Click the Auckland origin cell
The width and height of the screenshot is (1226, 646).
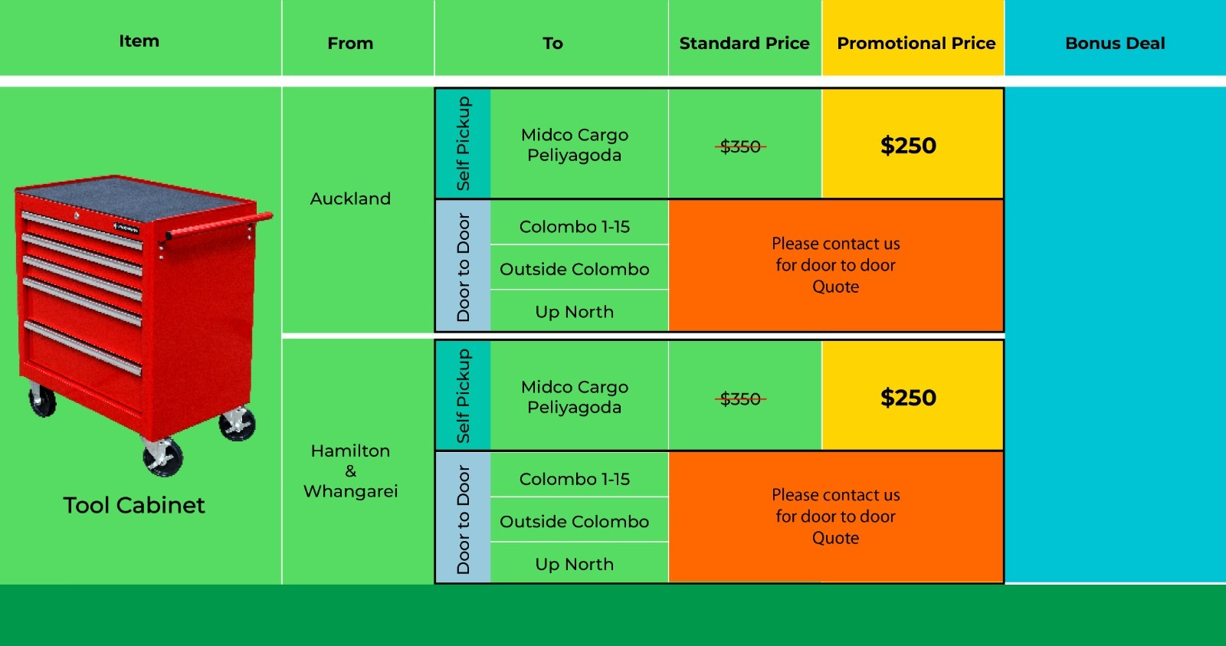coord(350,199)
